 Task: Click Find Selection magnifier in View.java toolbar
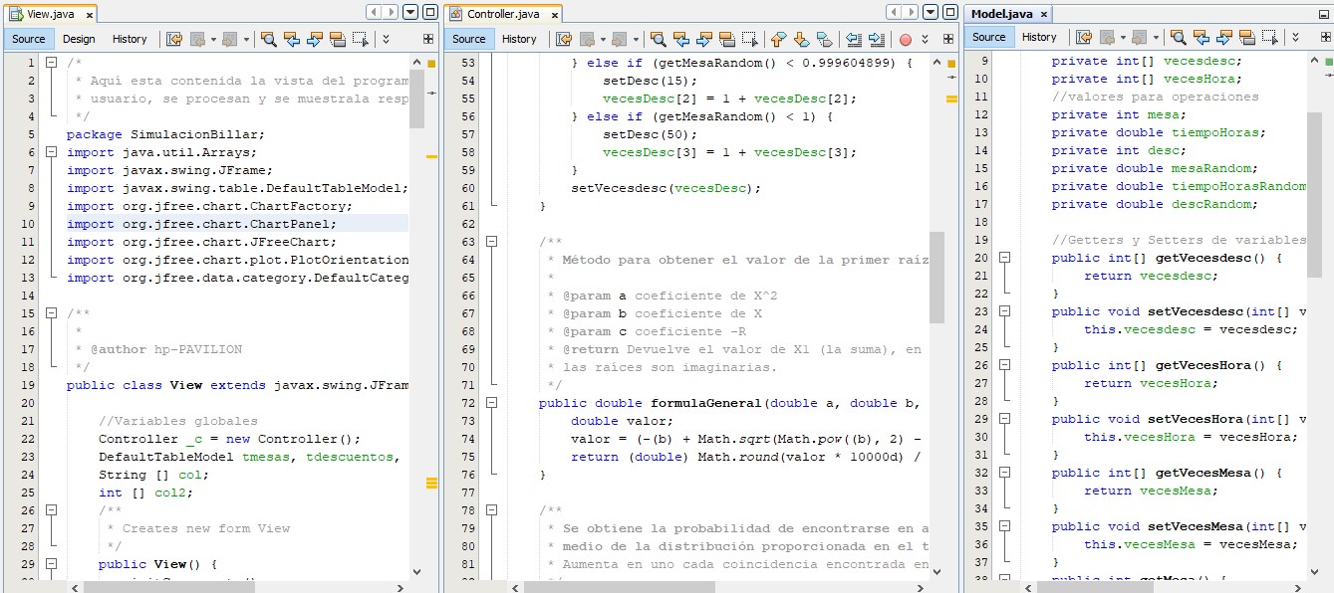(x=268, y=39)
